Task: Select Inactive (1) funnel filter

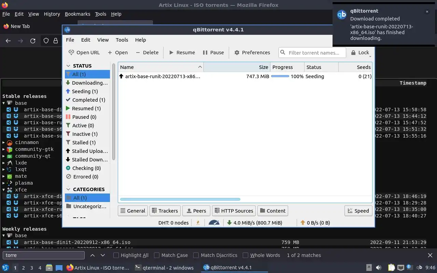Action: 87,134
